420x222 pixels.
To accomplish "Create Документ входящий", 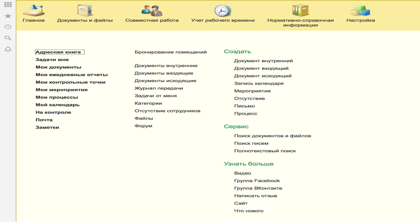I will tap(261, 69).
